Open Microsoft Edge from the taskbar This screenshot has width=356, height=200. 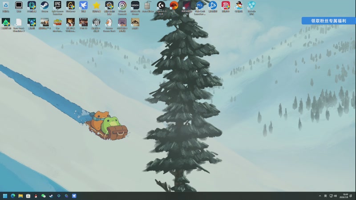(13, 196)
